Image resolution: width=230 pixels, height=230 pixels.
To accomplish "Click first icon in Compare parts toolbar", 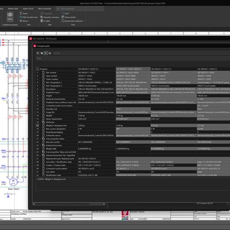I will tap(38, 53).
